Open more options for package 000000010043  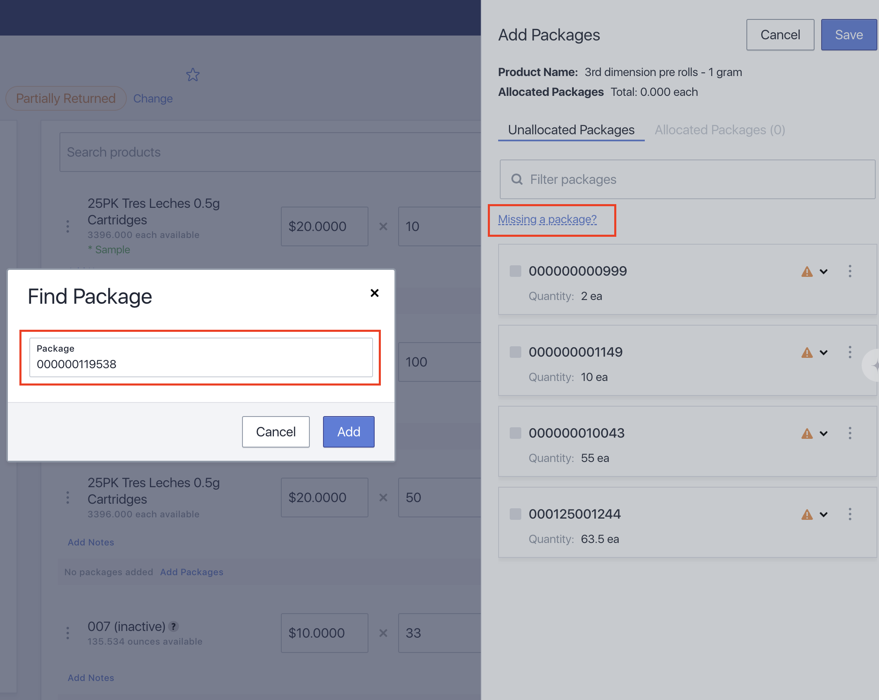pyautogui.click(x=850, y=433)
